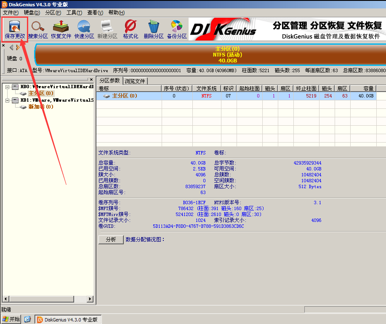This screenshot has width=386, height=324.
Task: Click the 保存更改 (Save Changes) toolbar icon
Action: (x=15, y=29)
